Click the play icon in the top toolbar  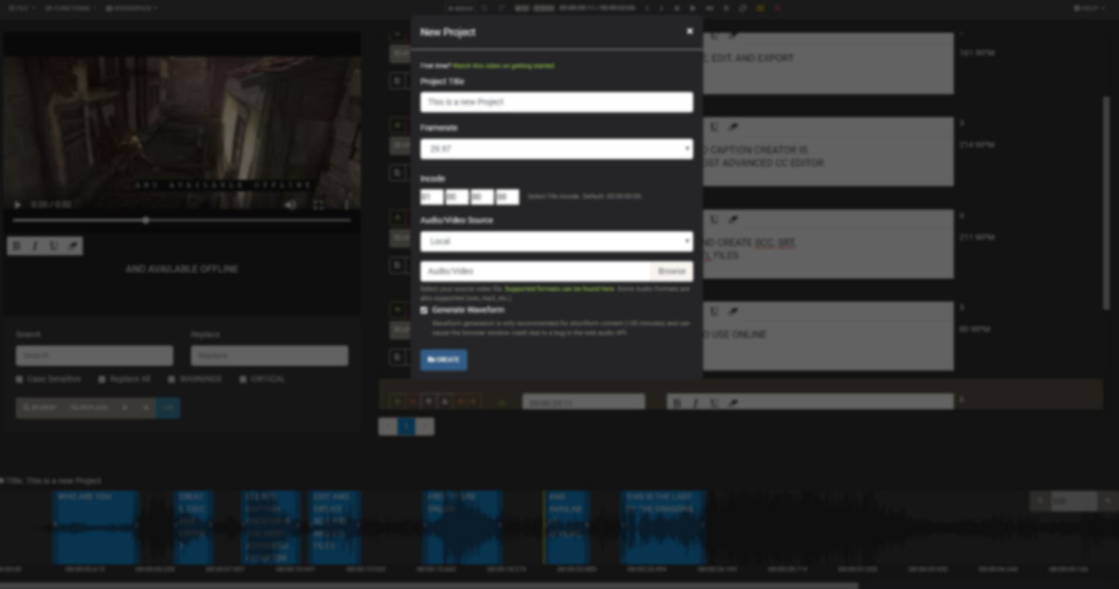(693, 8)
